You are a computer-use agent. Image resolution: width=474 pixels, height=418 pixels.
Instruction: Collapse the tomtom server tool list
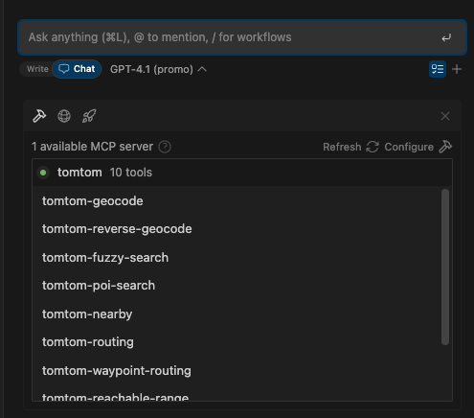[242, 173]
